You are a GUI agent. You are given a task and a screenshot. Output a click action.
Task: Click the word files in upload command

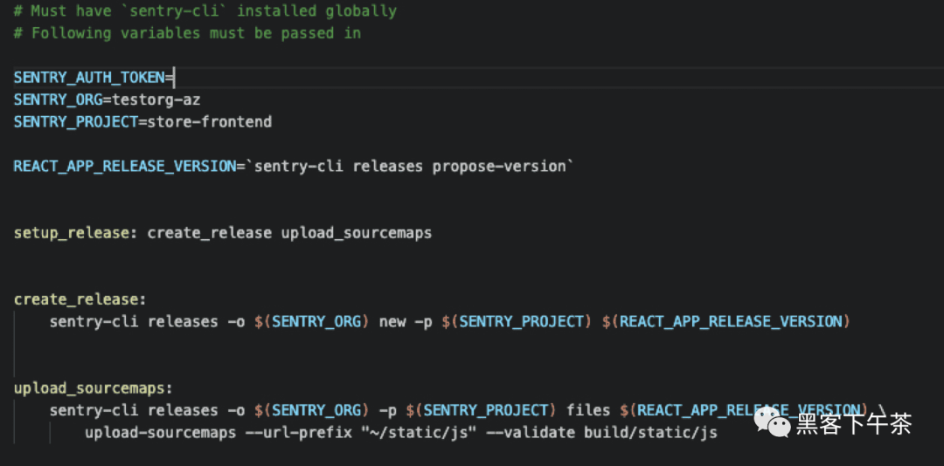point(588,411)
